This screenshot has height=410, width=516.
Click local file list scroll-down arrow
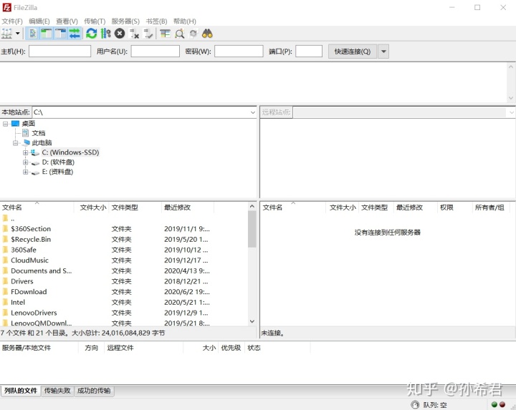point(252,321)
